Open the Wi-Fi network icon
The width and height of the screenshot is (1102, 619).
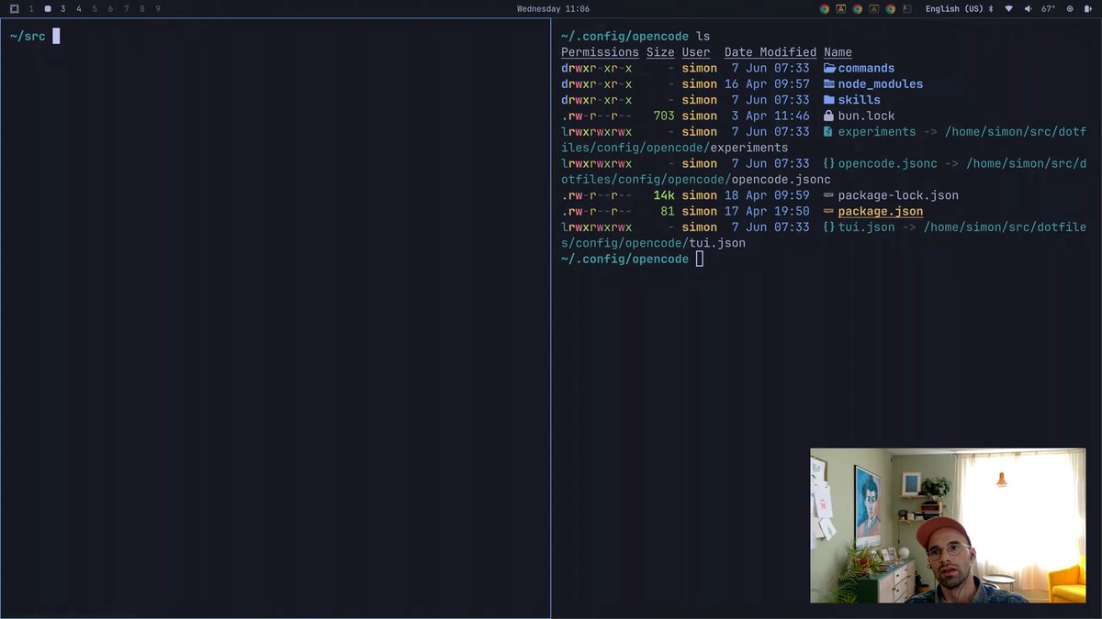[1008, 9]
